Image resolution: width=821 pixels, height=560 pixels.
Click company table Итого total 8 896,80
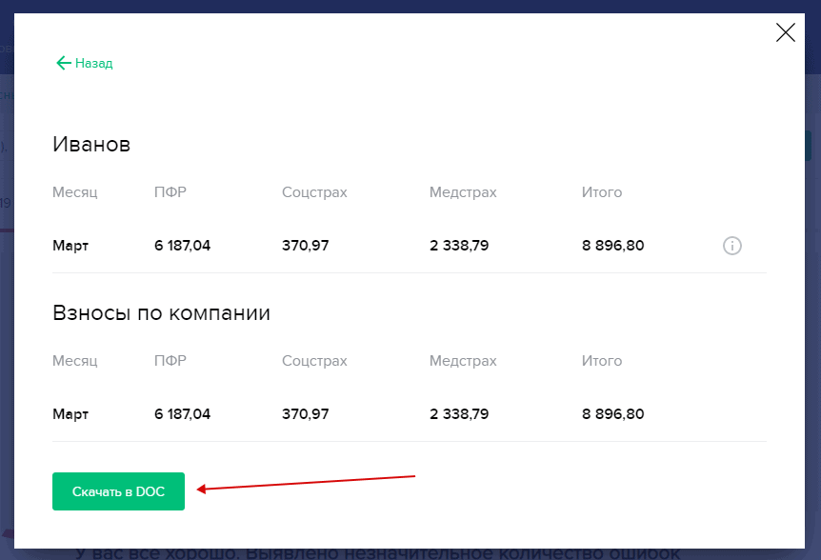(612, 414)
